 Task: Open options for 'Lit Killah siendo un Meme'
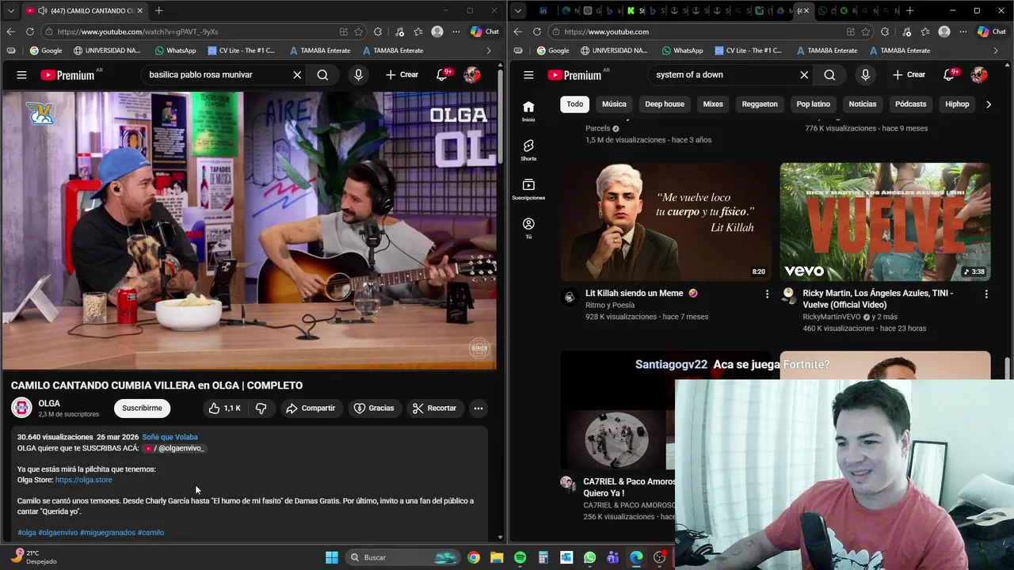(767, 294)
